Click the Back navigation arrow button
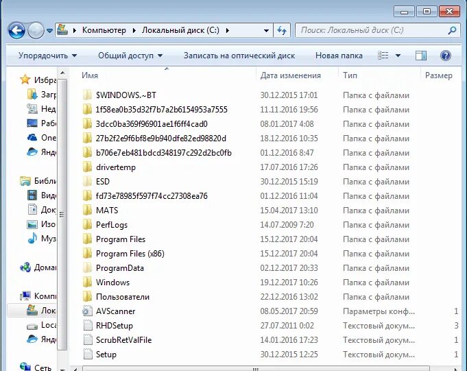467x371 pixels. tap(16, 30)
